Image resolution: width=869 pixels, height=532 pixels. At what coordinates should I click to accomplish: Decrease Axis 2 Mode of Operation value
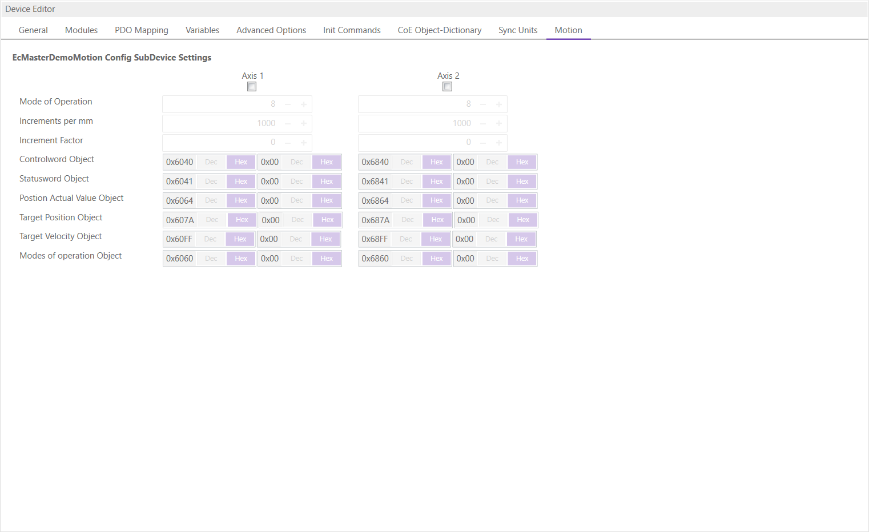pos(483,104)
